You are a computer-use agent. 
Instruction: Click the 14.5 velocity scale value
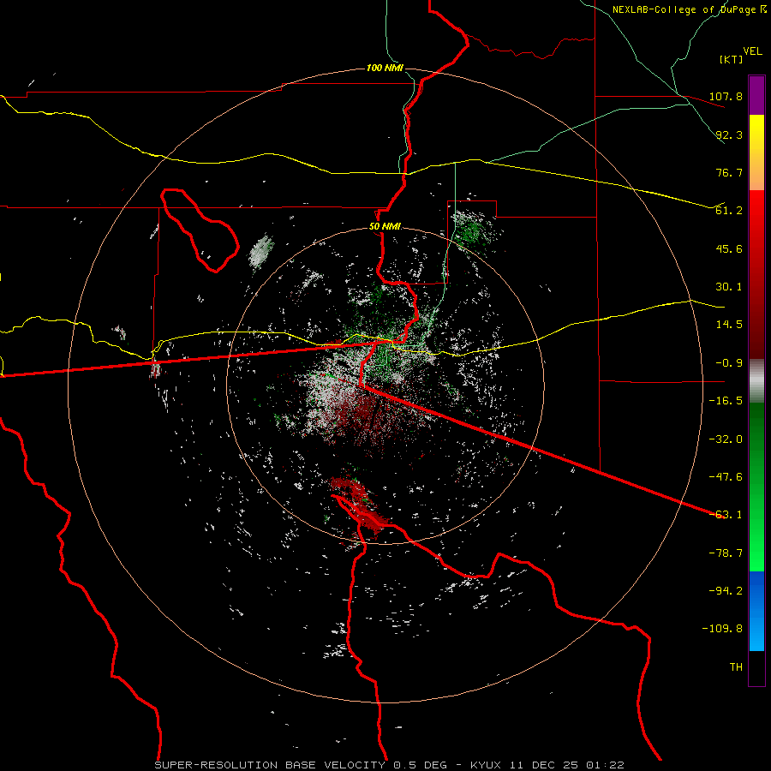[729, 325]
